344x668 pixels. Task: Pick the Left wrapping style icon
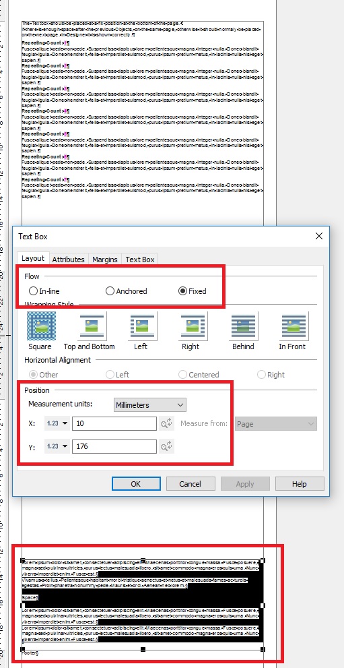(143, 326)
